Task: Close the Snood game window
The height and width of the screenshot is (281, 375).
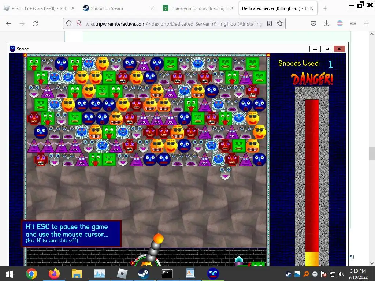Action: (339, 49)
